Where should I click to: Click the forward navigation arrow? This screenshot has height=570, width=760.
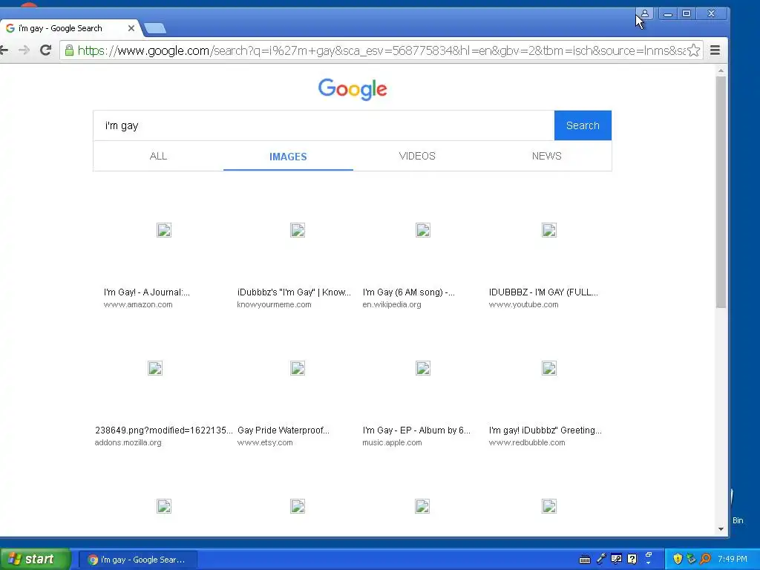click(24, 50)
